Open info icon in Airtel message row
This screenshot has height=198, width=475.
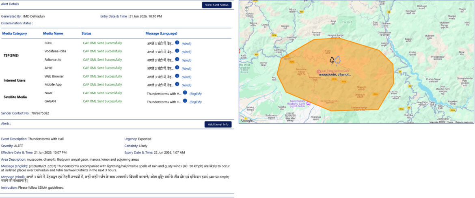coord(177,67)
